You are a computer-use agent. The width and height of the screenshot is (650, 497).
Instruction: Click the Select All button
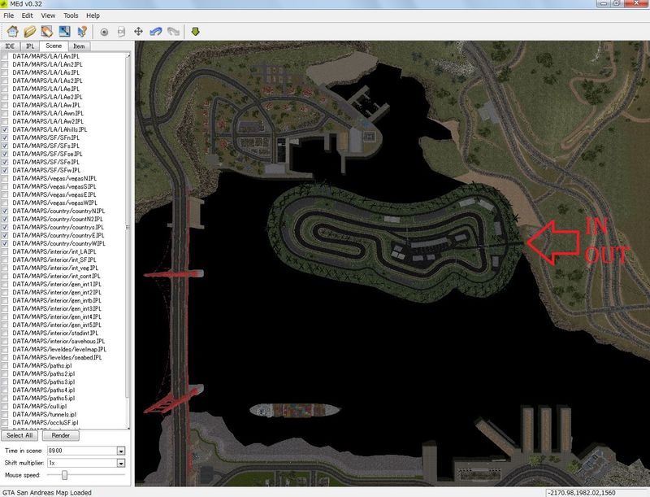(19, 436)
